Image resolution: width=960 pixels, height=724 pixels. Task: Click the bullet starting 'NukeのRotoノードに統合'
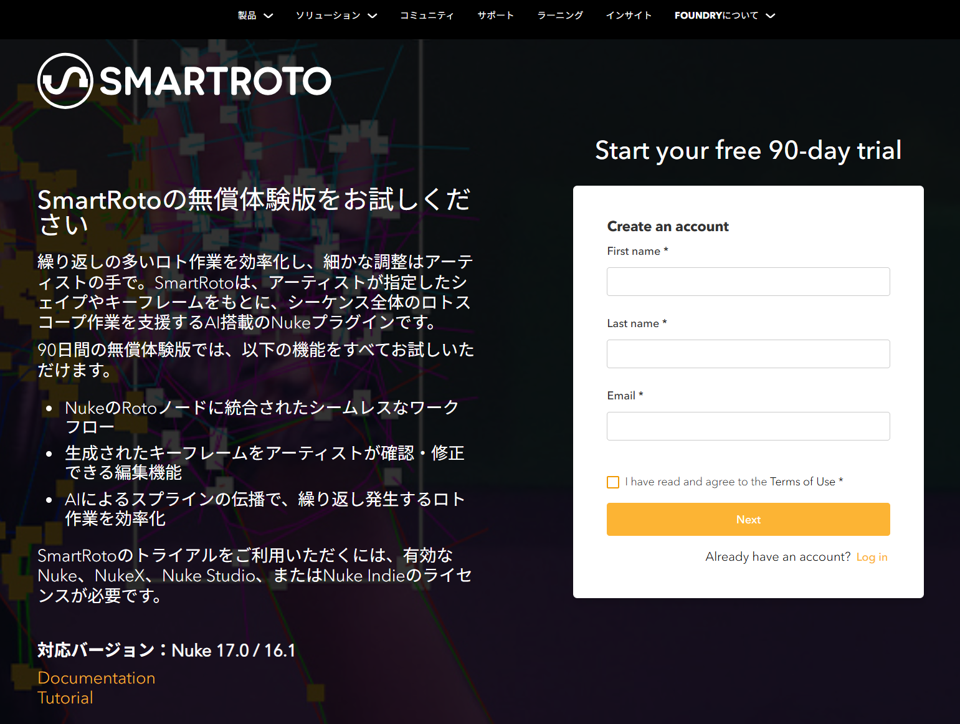[262, 417]
